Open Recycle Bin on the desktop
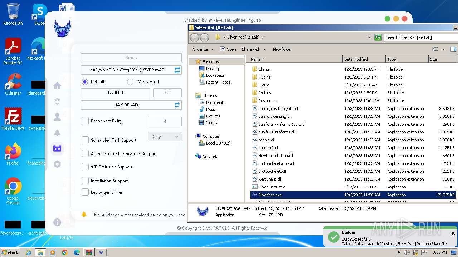This screenshot has height=257, width=458. click(x=13, y=14)
